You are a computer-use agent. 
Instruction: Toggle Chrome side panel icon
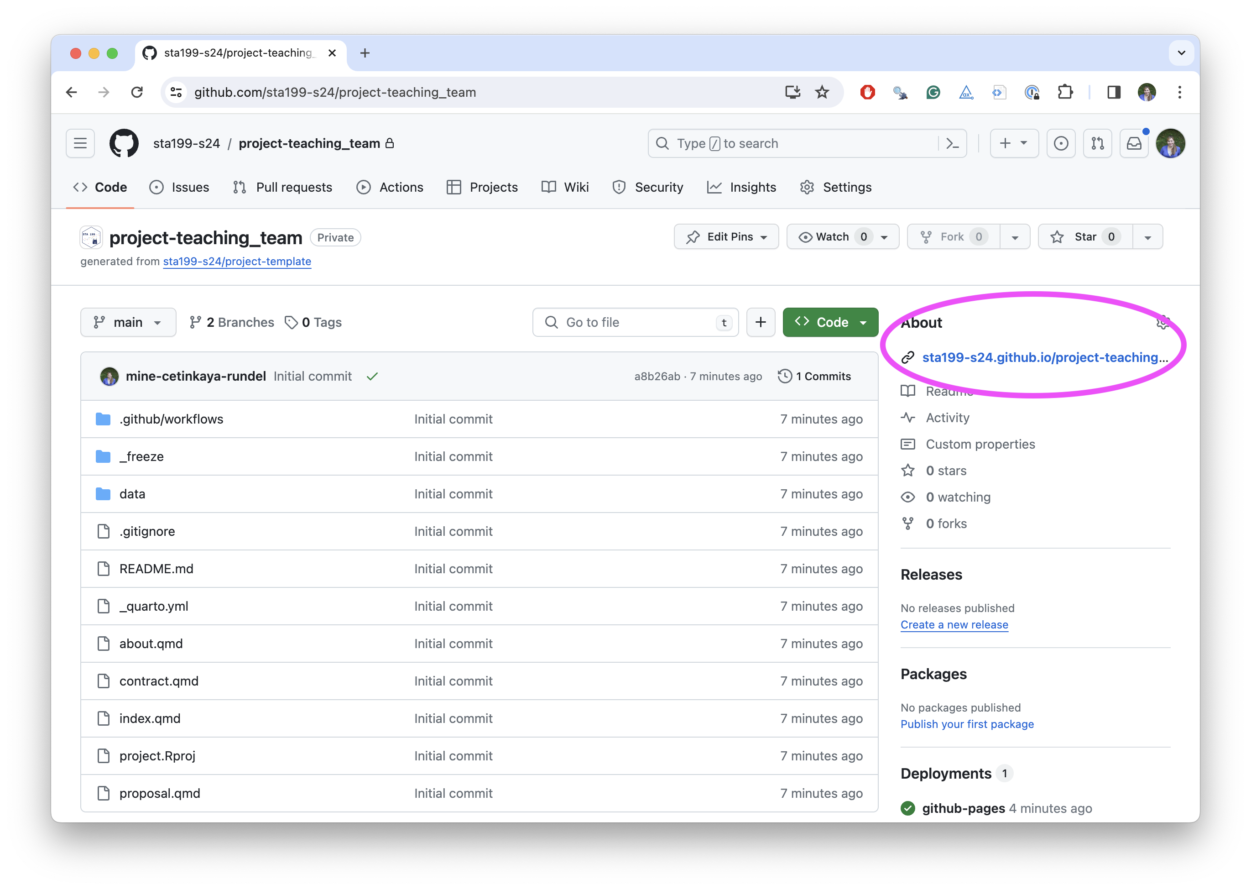[1114, 92]
